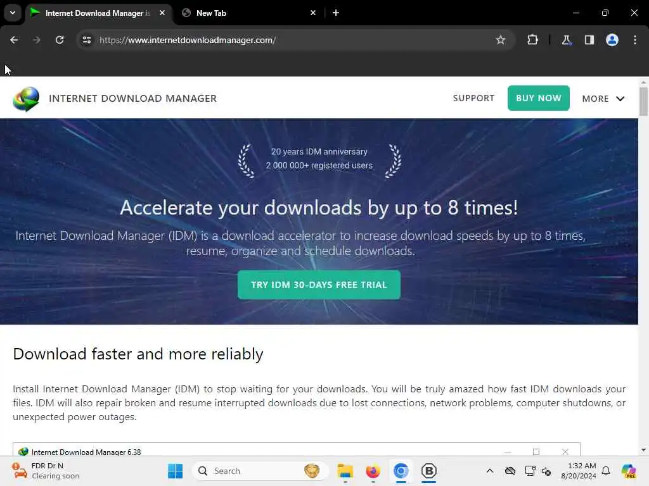The image size is (649, 486).
Task: Open the tab search dropdown arrow
Action: point(13,13)
